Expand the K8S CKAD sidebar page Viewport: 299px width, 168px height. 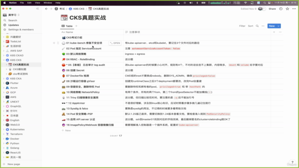point(4,56)
